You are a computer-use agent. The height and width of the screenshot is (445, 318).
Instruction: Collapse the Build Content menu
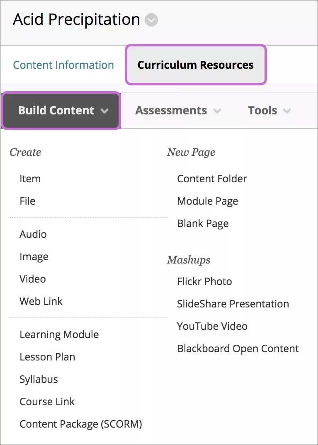(x=61, y=111)
